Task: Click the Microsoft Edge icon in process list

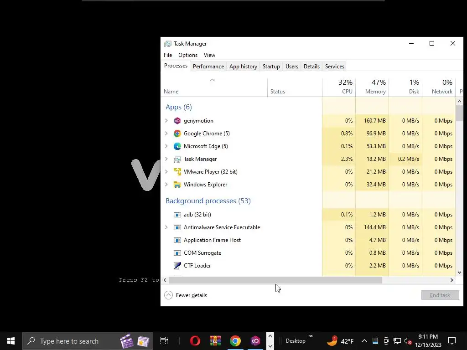Action: 177,146
